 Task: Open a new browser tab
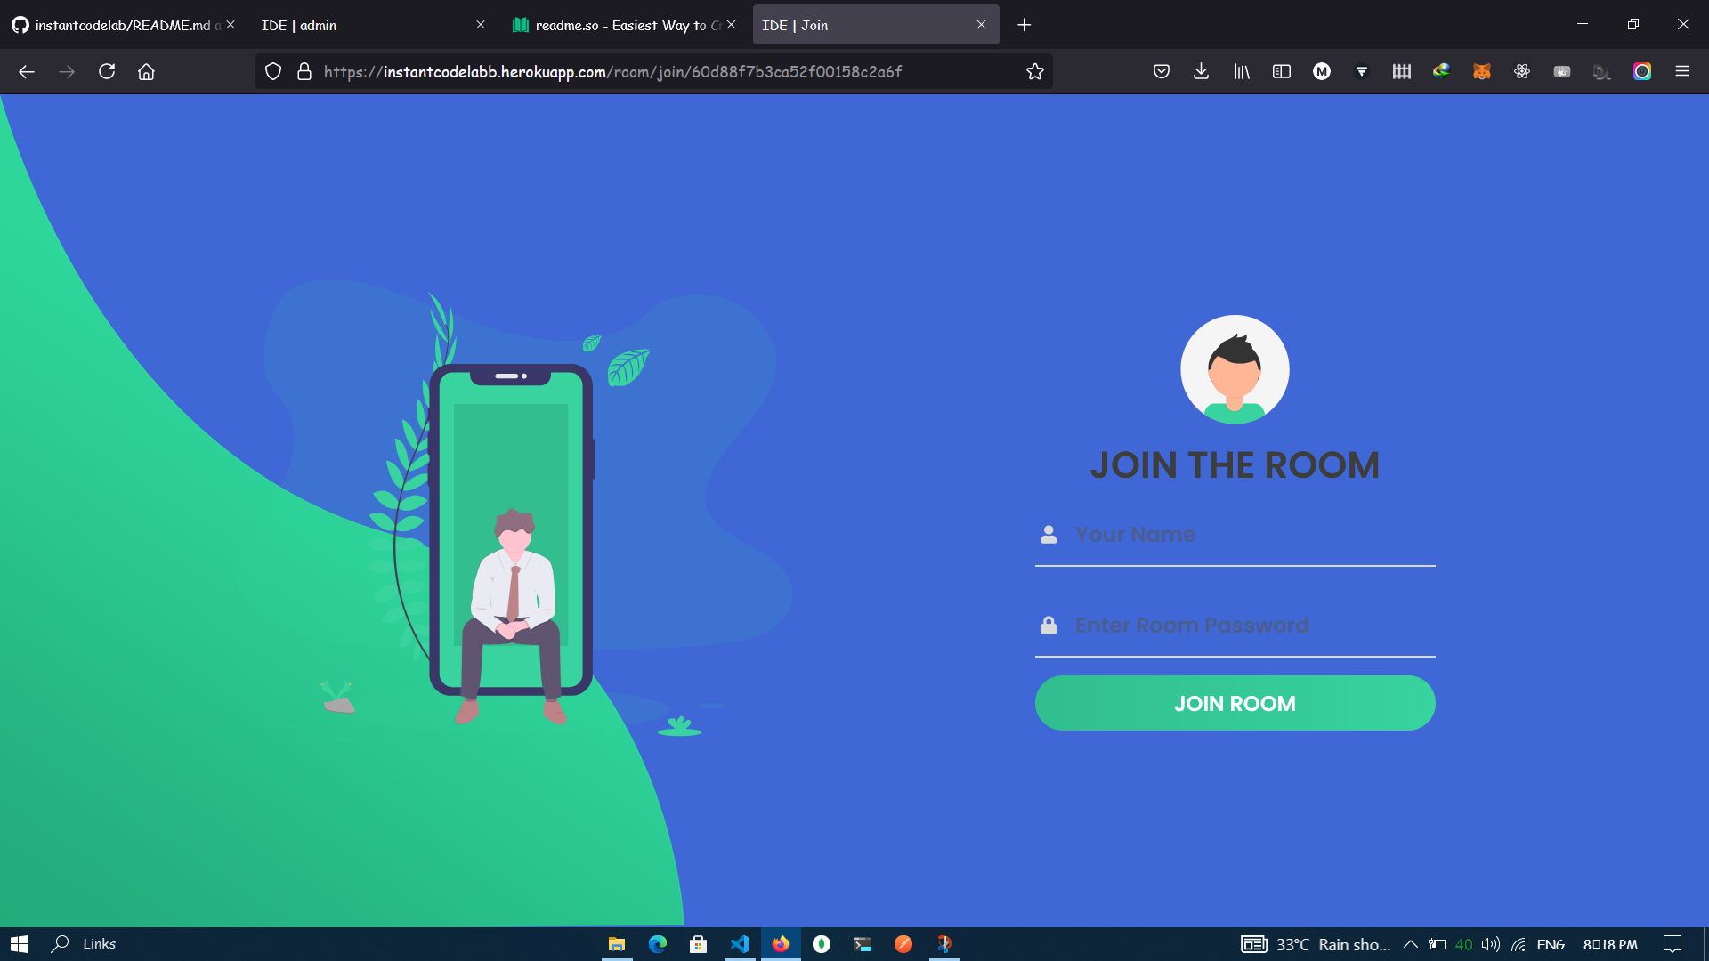tap(1024, 25)
